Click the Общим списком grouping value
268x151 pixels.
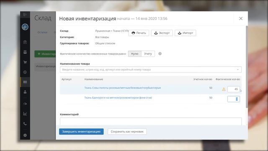click(x=105, y=44)
